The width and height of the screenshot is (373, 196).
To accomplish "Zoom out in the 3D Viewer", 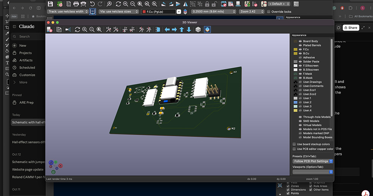I will 92,29.
